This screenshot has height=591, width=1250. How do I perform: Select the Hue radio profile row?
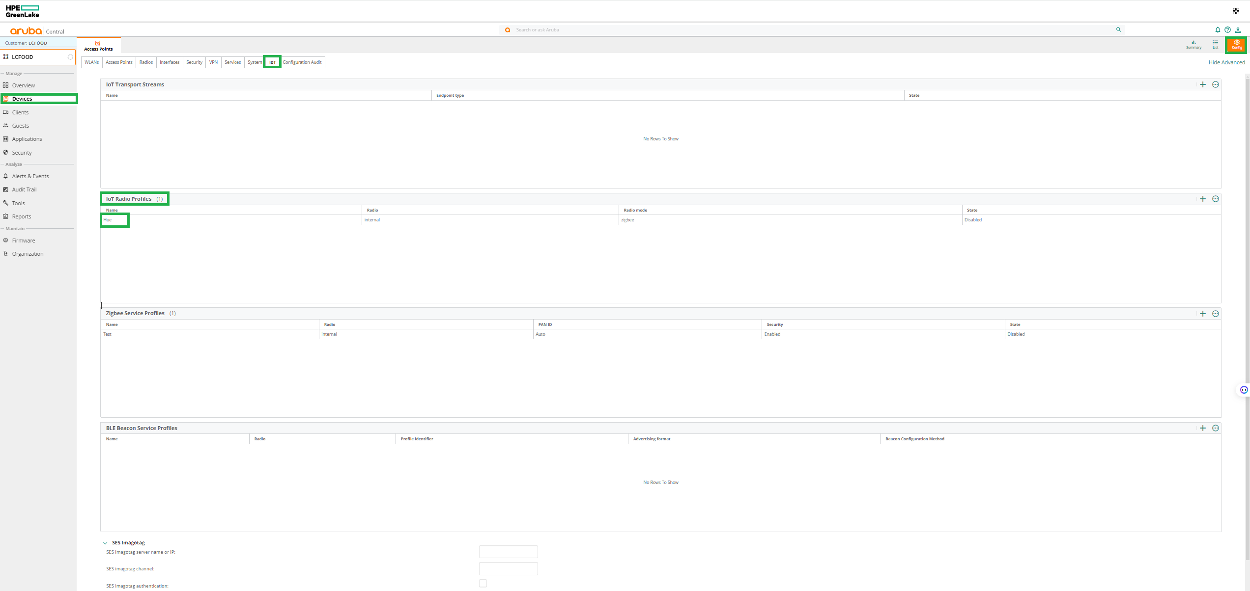[108, 220]
